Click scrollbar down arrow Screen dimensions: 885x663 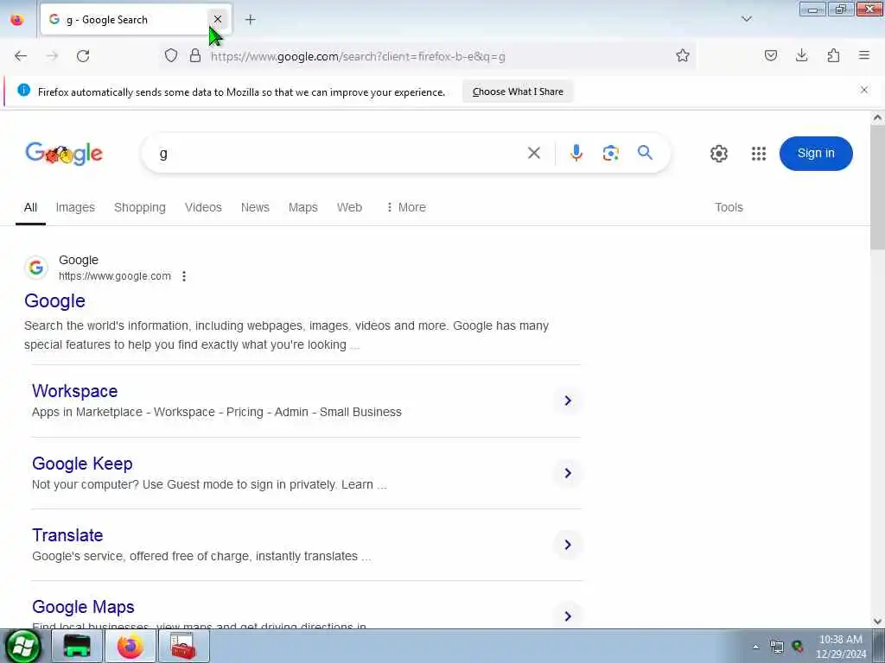click(877, 622)
